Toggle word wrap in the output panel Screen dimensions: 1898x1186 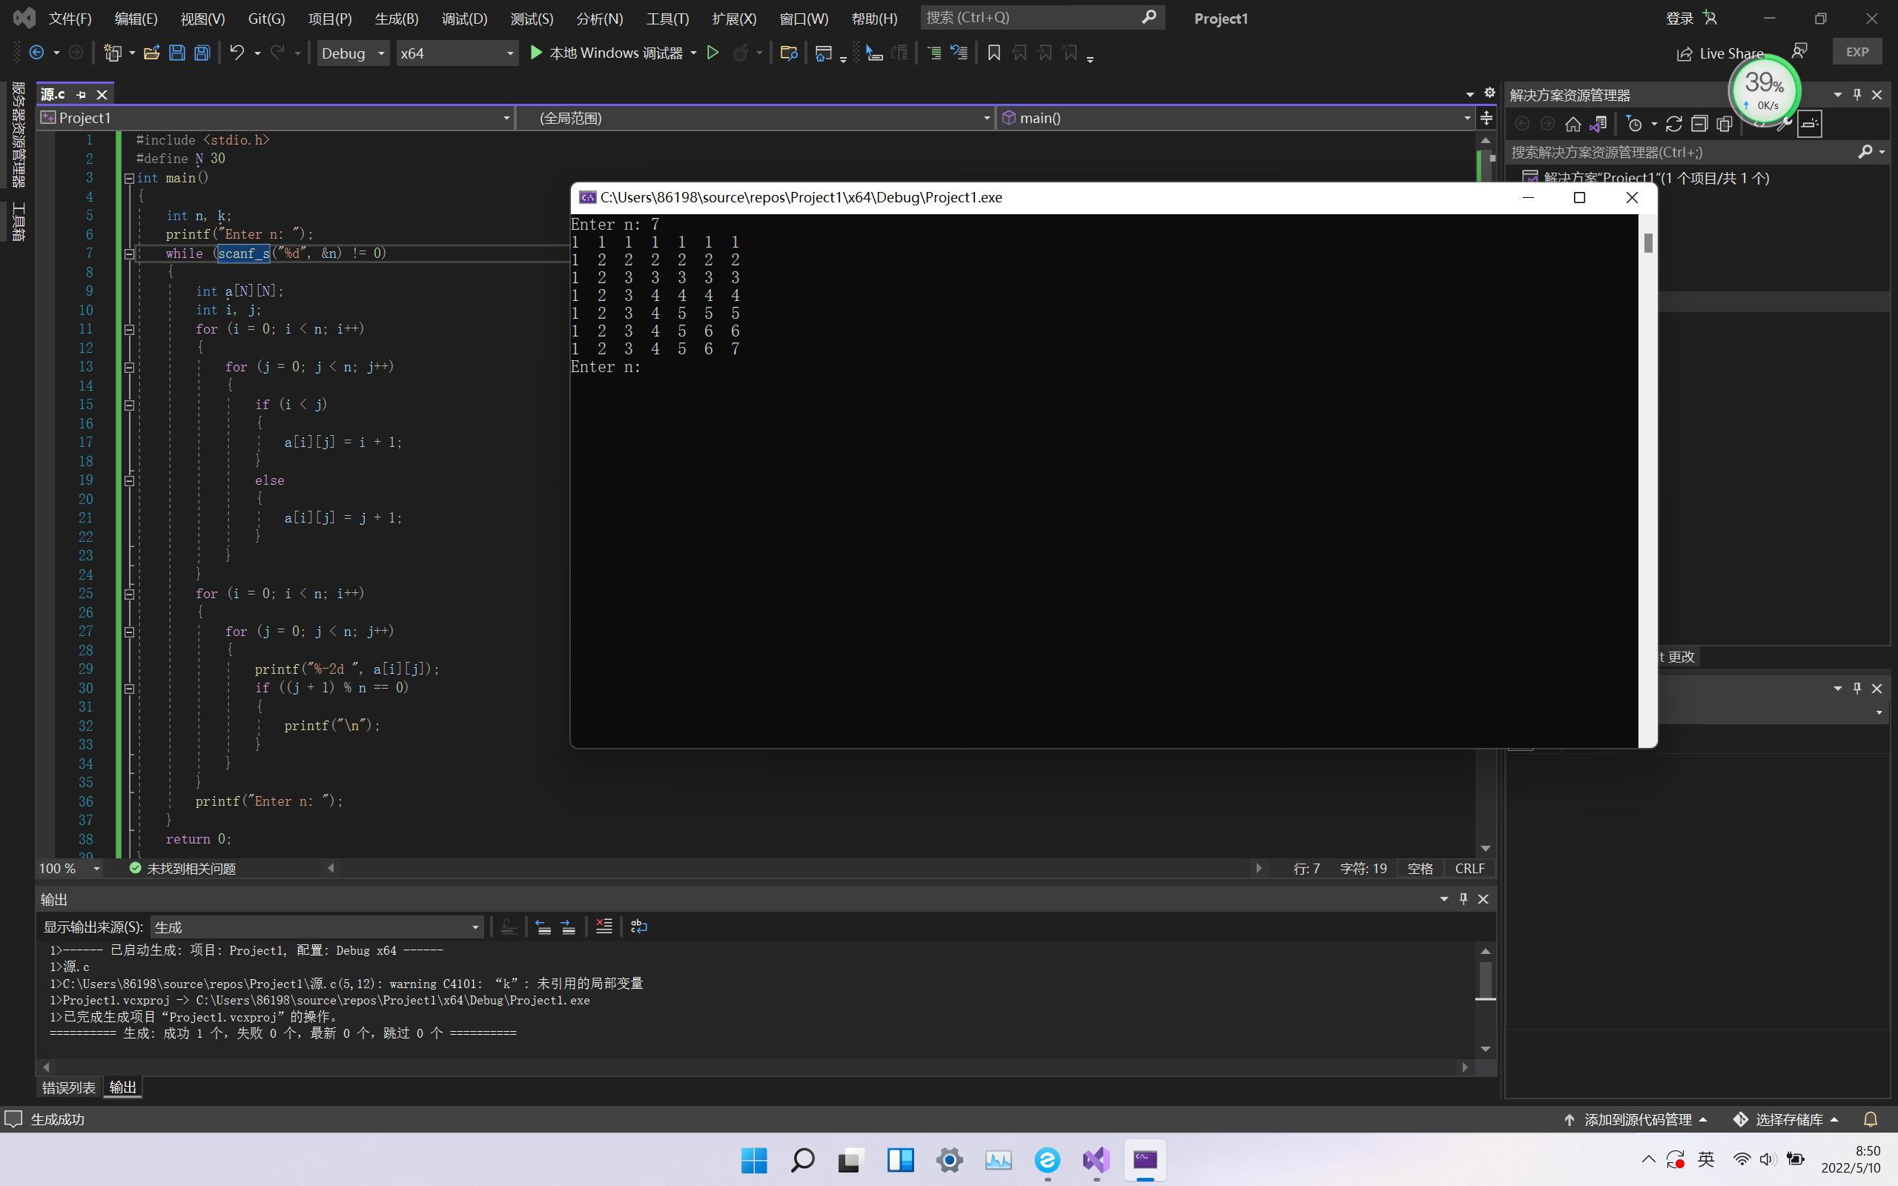pos(638,927)
